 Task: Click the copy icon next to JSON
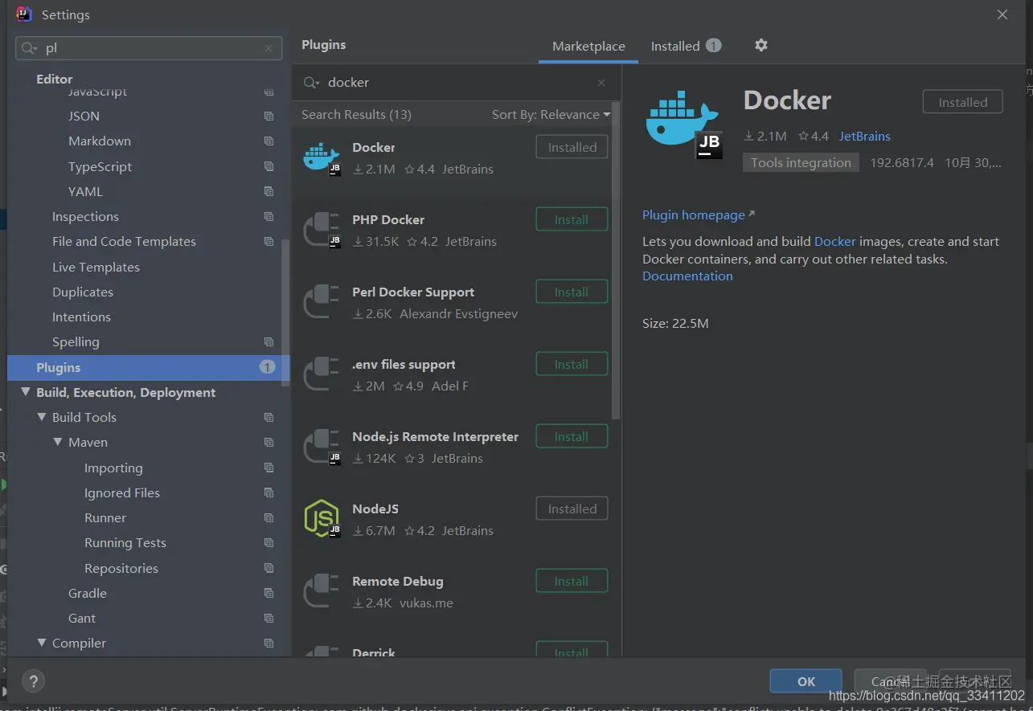point(268,116)
